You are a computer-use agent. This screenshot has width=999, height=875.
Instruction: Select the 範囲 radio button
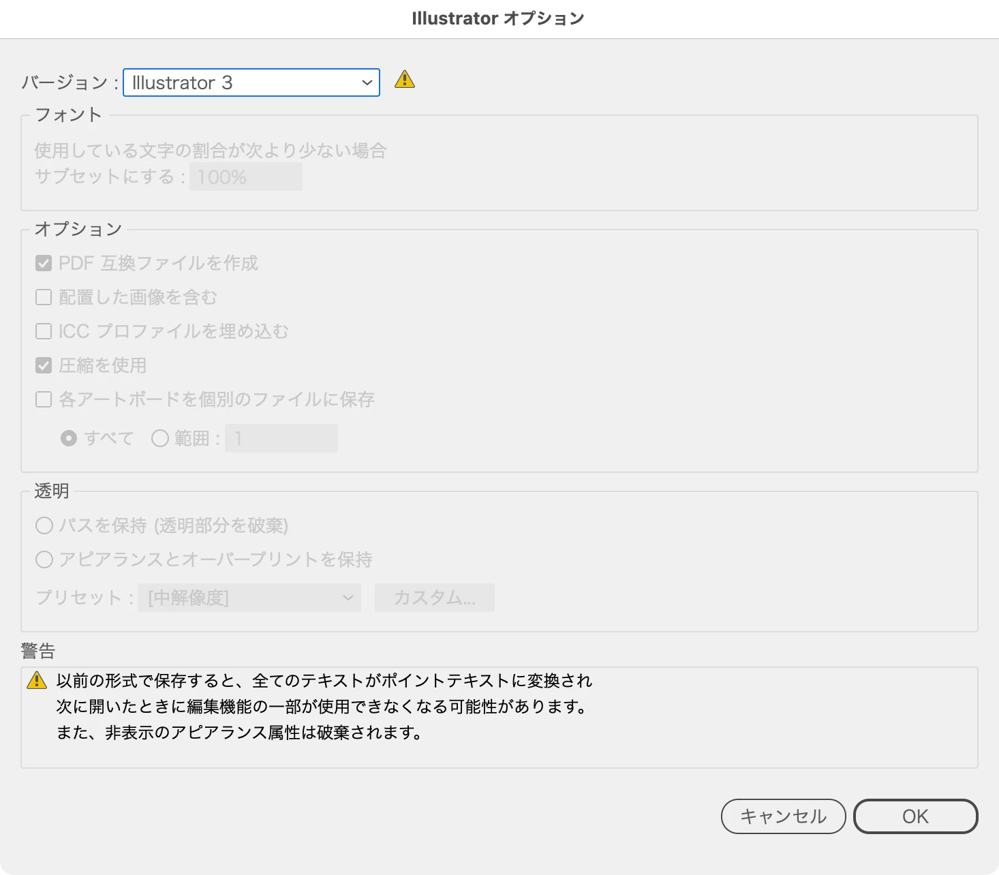pyautogui.click(x=160, y=438)
